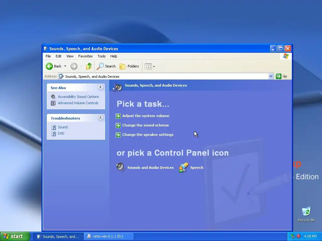Image resolution: width=322 pixels, height=241 pixels.
Task: Click the Accessibility Sound Options speaker icon
Action: pos(53,97)
